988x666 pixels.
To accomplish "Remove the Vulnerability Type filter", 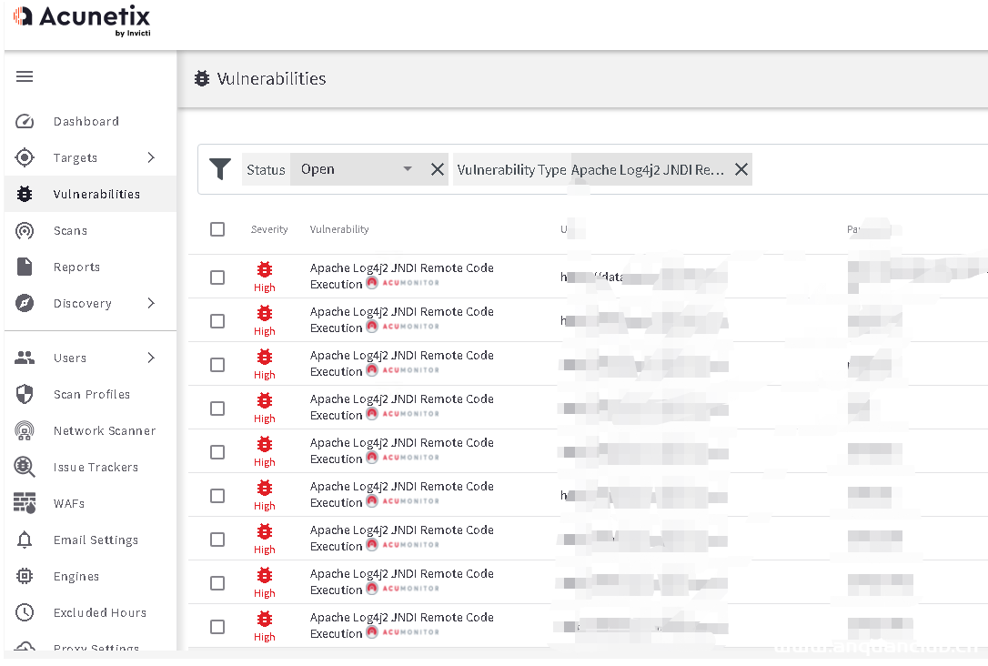I will click(741, 169).
